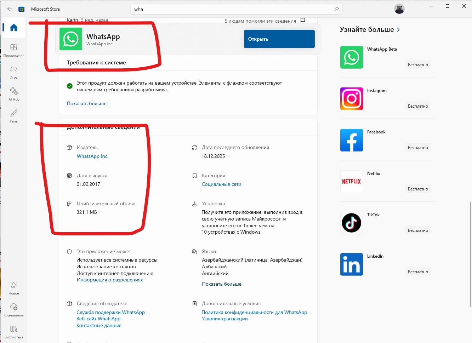Open the Игры section in sidebar
Viewport: 472px width, 343px height.
pyautogui.click(x=14, y=72)
